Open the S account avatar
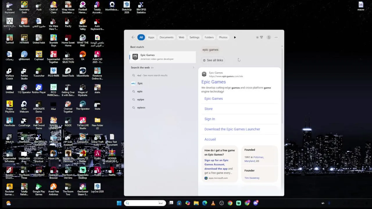This screenshot has height=209, width=372. click(x=269, y=37)
